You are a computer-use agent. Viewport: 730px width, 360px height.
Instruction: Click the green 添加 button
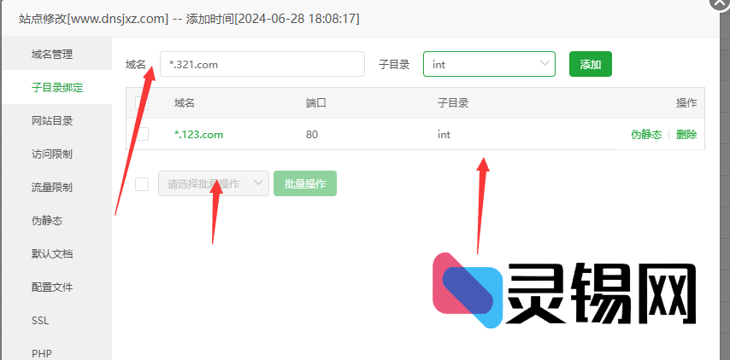coord(591,64)
